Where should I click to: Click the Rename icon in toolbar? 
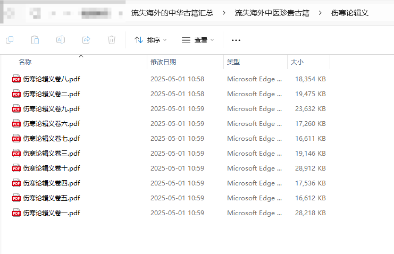61,40
